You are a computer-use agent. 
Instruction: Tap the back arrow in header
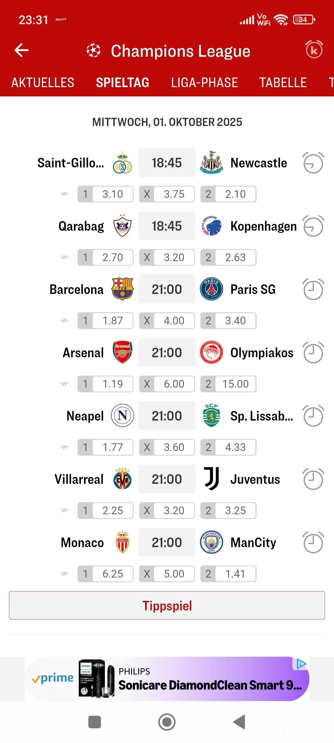tap(22, 50)
